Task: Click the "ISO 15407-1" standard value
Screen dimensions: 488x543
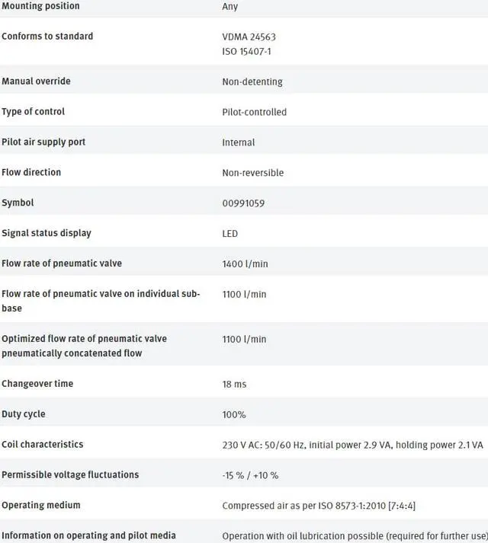Action: (248, 51)
